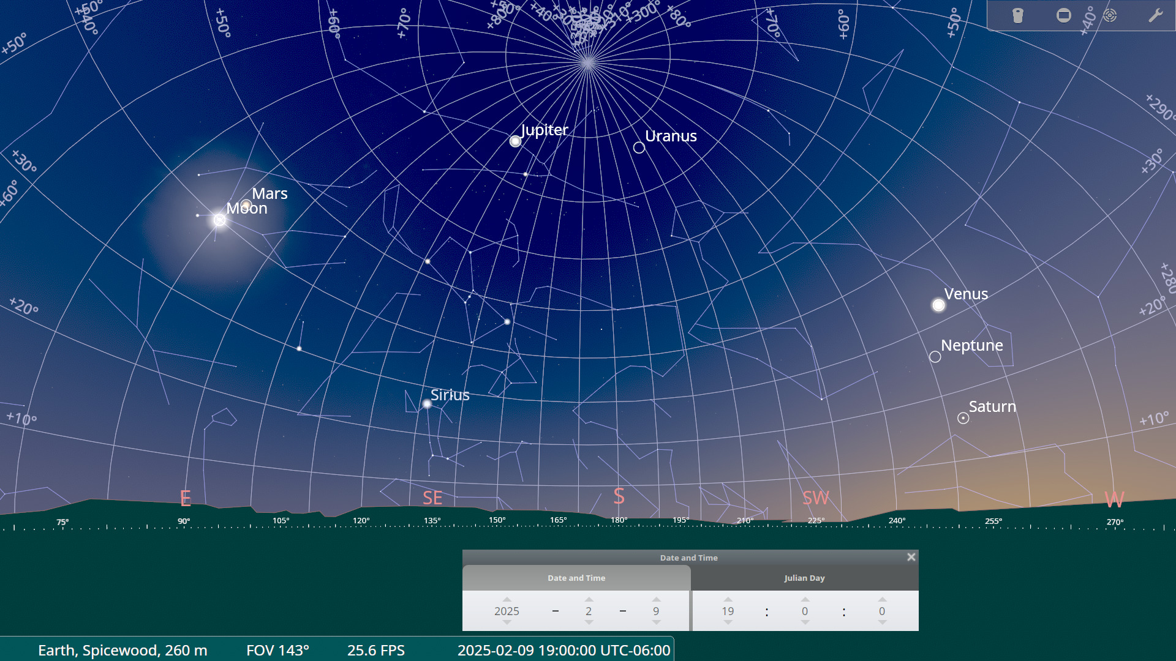This screenshot has height=661, width=1176.
Task: Decrease the minutes with down arrow
Action: tap(805, 622)
